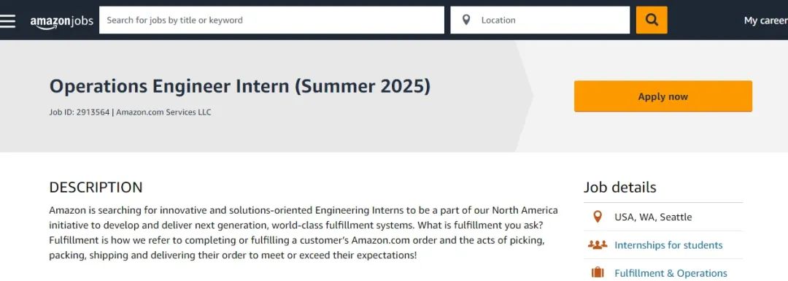Image resolution: width=788 pixels, height=281 pixels.
Task: Open Fulfillment & Operations link
Action: pyautogui.click(x=671, y=274)
